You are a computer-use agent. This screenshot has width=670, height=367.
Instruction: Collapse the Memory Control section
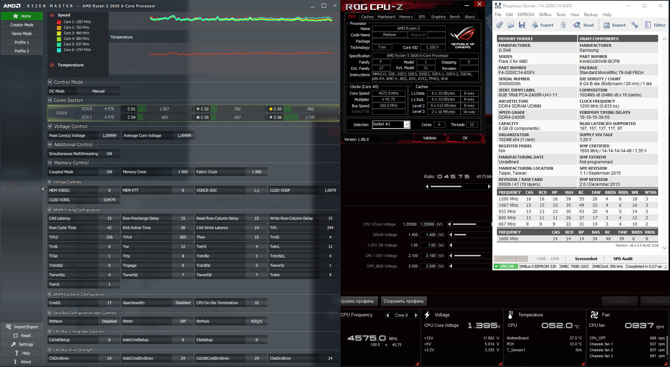coord(50,163)
